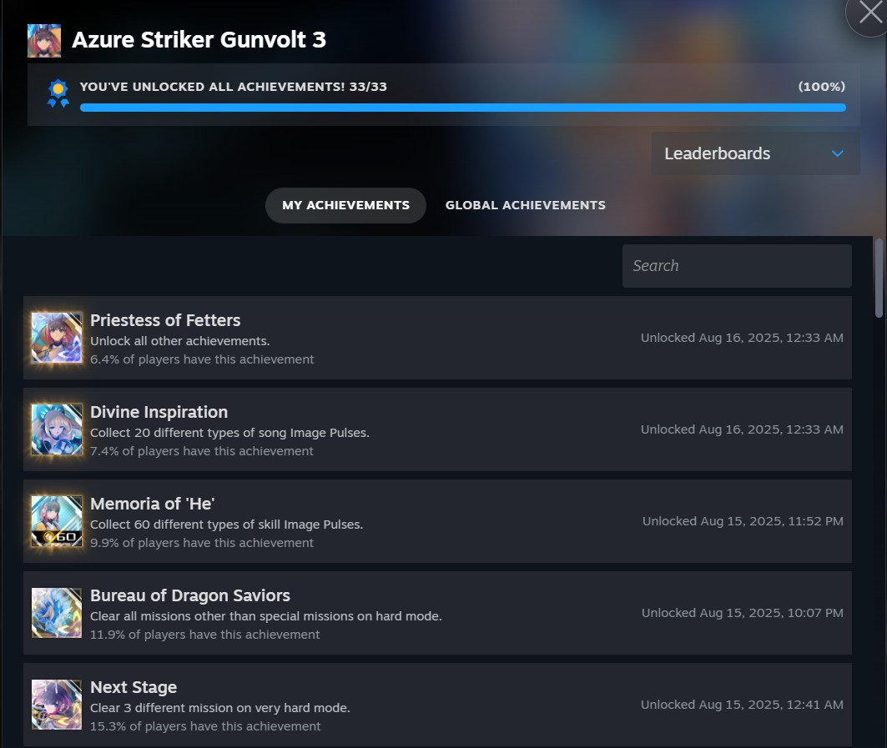Viewport: 887px width, 748px height.
Task: Click the 'Priestess of Fetters' title text
Action: pyautogui.click(x=165, y=320)
